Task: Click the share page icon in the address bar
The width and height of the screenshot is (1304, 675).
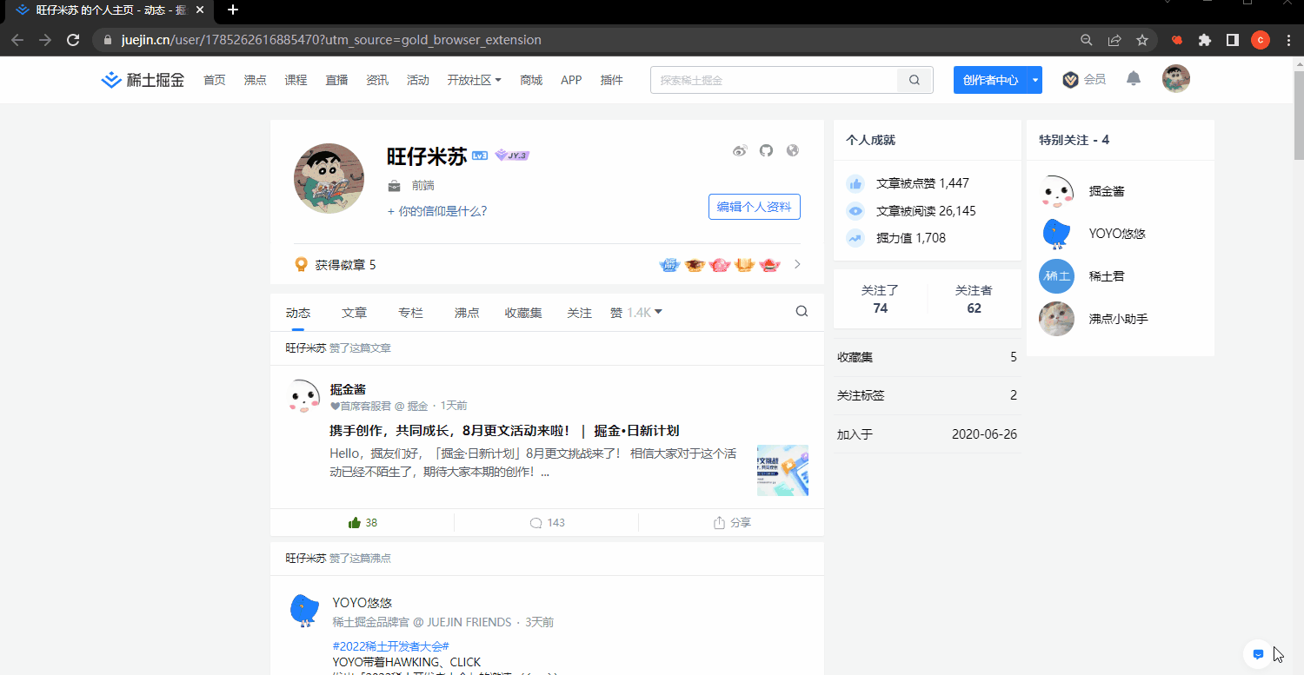Action: [1114, 40]
